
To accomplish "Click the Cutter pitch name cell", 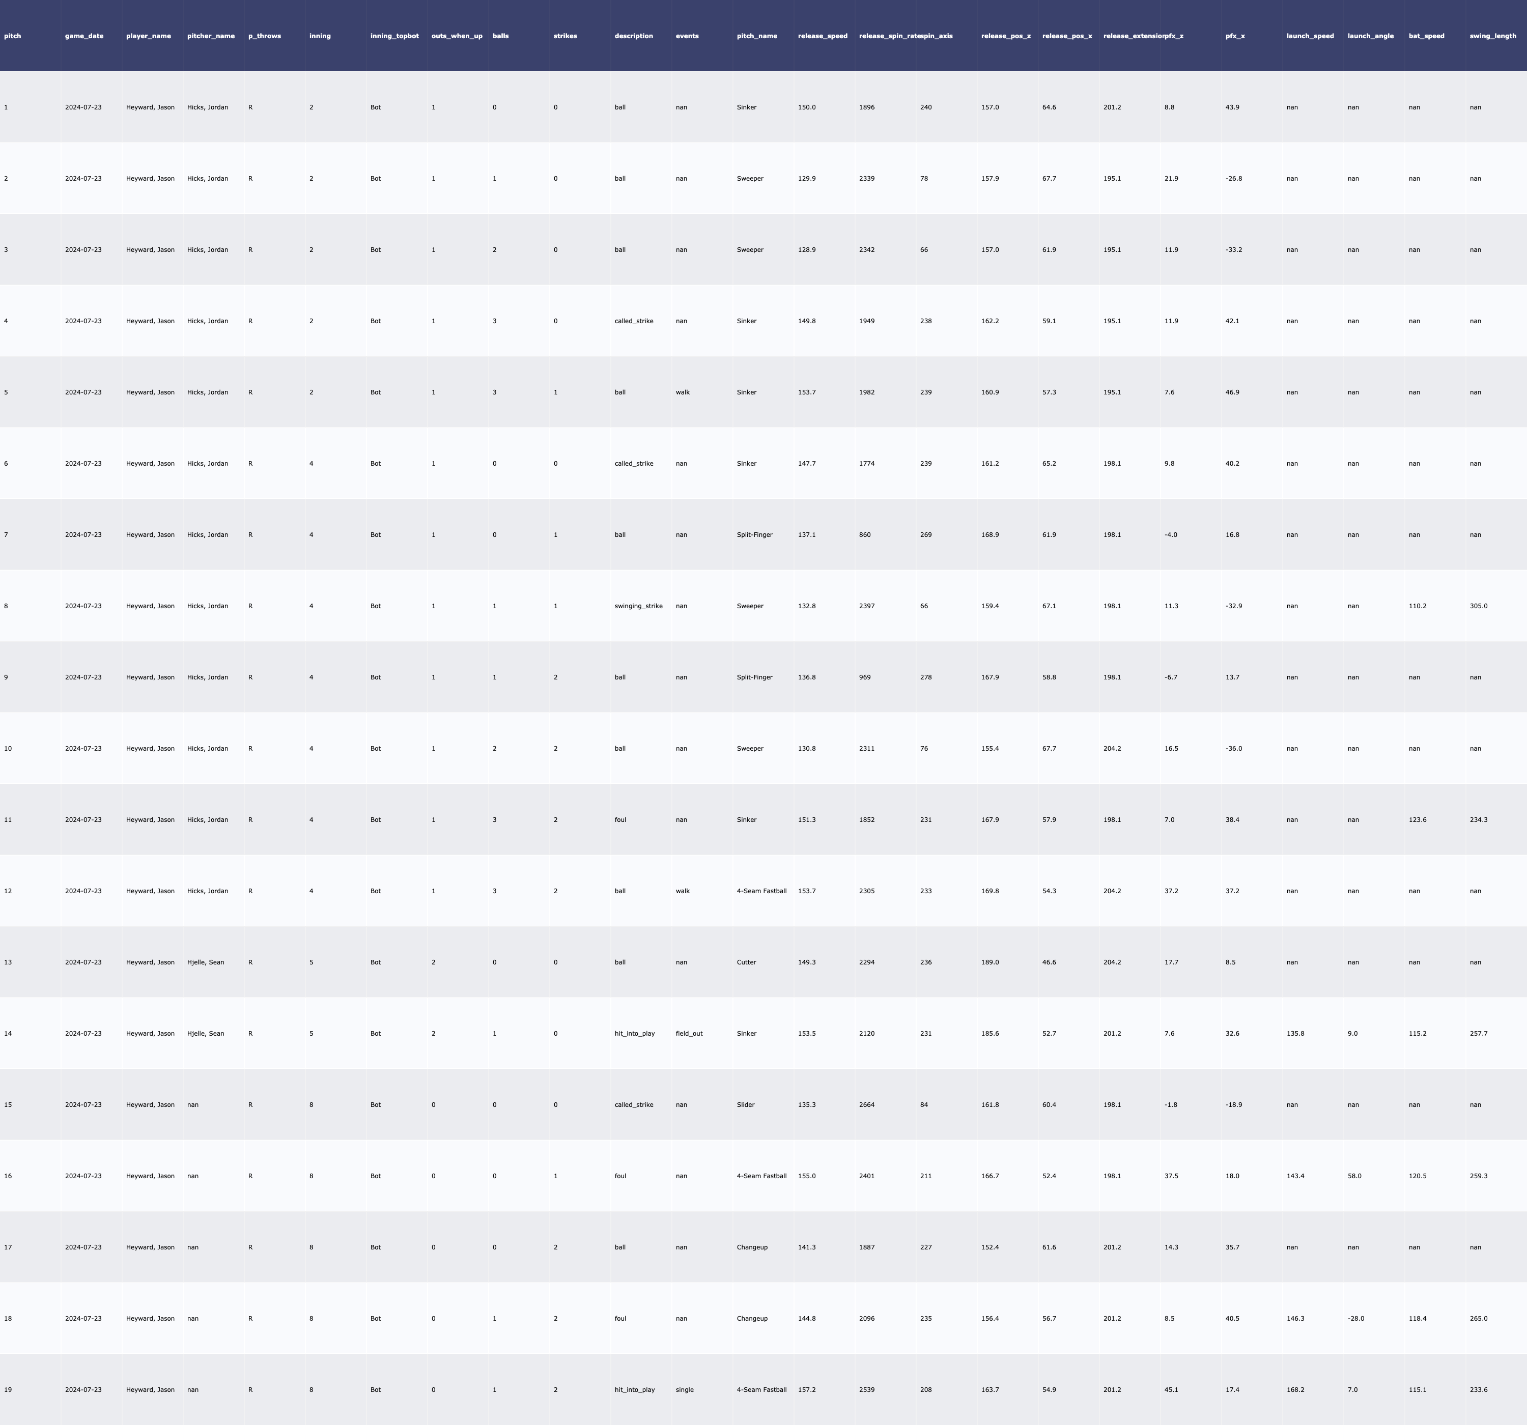I will tap(746, 962).
